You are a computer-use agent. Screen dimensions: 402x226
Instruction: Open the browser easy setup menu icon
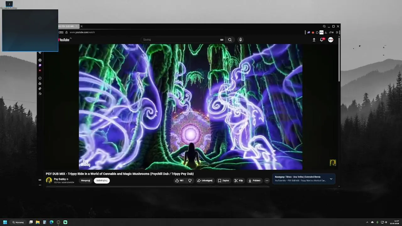pos(337,32)
